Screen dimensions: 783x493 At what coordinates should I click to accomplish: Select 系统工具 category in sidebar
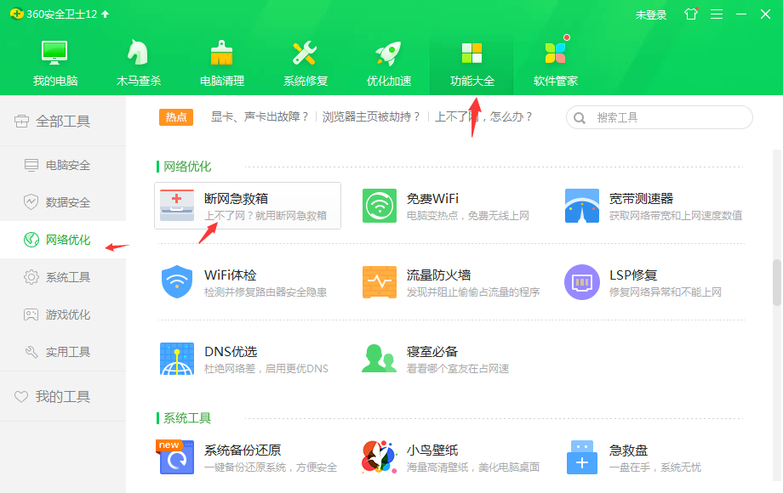(64, 275)
